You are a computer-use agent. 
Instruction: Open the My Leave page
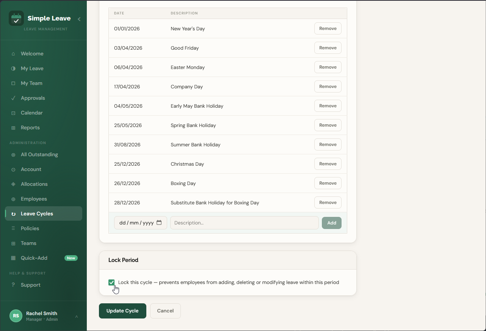click(x=44, y=69)
